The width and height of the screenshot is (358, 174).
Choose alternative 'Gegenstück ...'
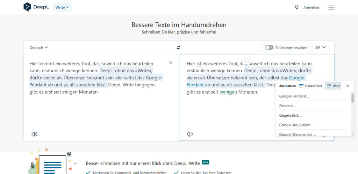313,115
